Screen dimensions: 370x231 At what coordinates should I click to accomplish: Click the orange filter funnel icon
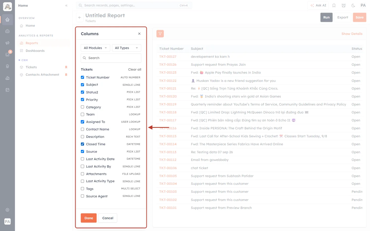pos(160,34)
